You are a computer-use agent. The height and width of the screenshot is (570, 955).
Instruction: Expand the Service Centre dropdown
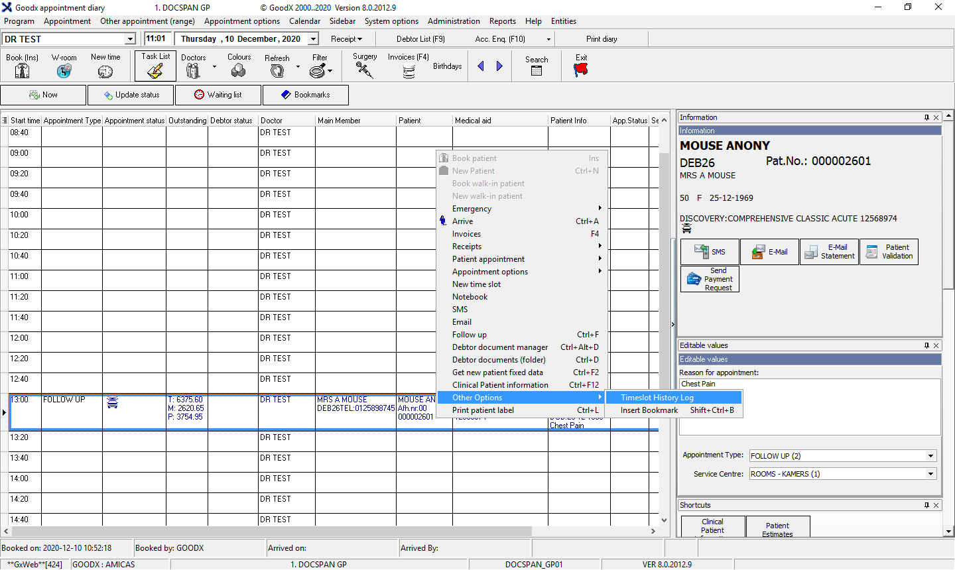click(x=930, y=474)
